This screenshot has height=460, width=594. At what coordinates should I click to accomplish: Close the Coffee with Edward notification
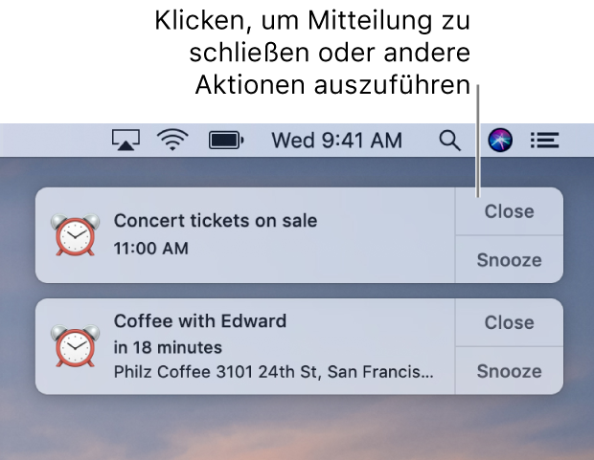click(509, 322)
